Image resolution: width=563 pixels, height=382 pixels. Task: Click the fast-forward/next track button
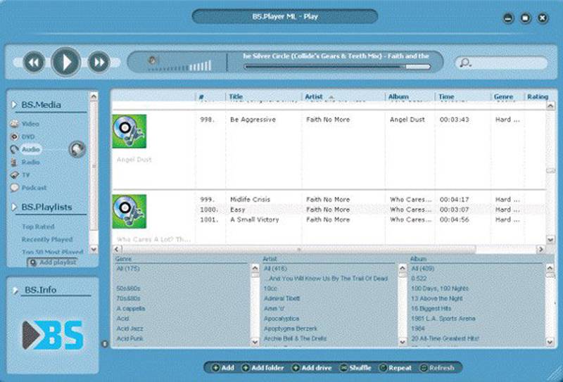point(99,63)
